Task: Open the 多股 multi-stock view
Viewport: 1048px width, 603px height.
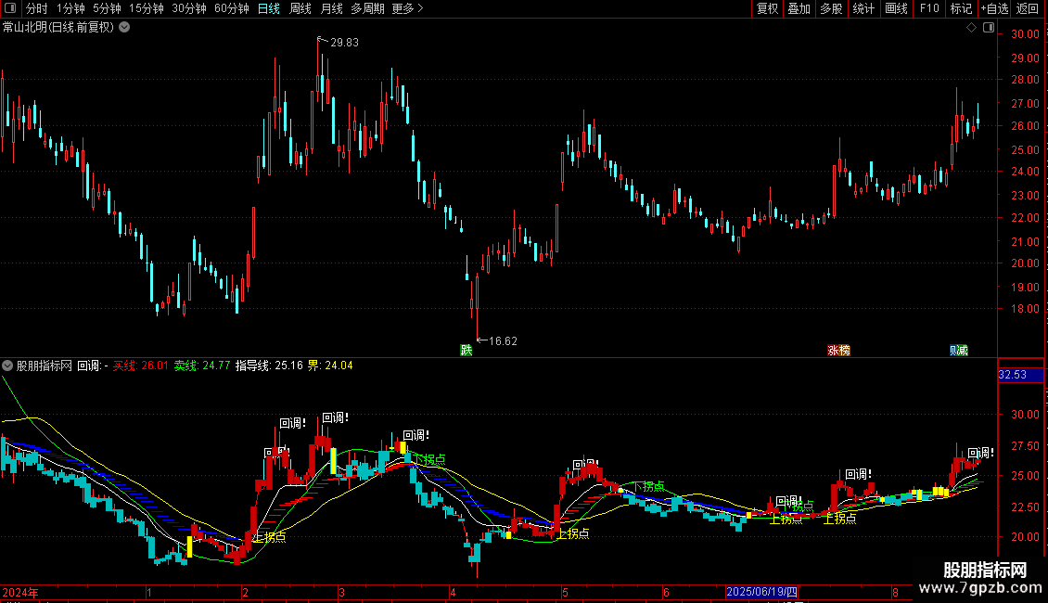Action: [x=831, y=8]
